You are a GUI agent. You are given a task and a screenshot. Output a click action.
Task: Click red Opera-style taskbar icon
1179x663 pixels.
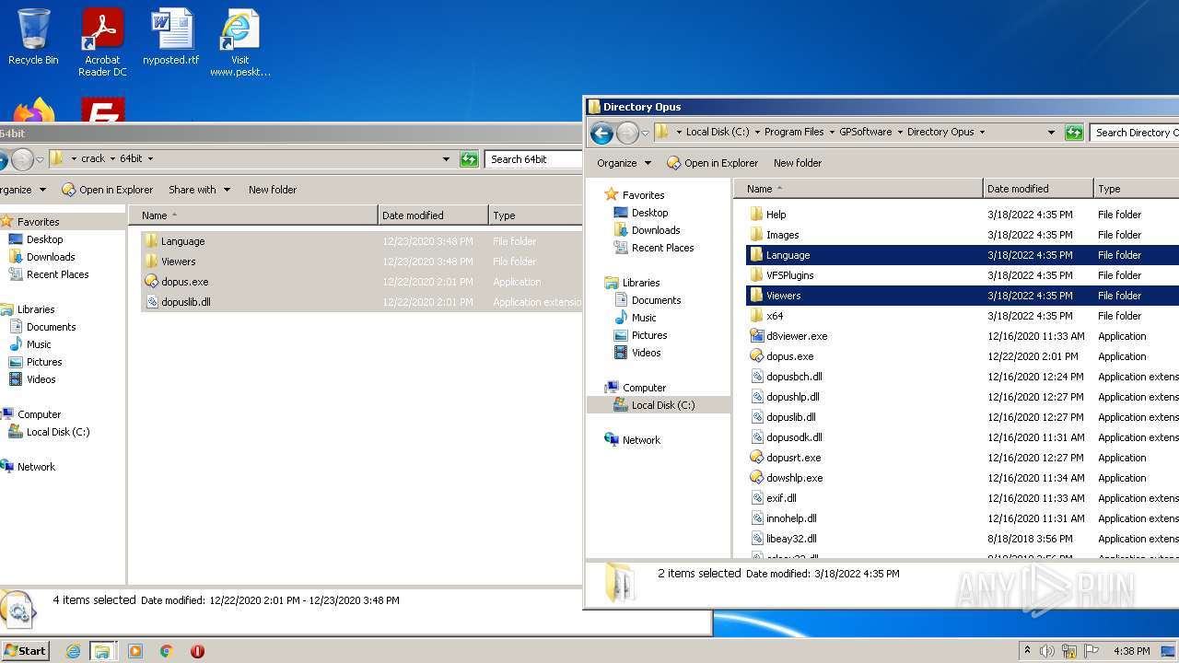point(197,651)
